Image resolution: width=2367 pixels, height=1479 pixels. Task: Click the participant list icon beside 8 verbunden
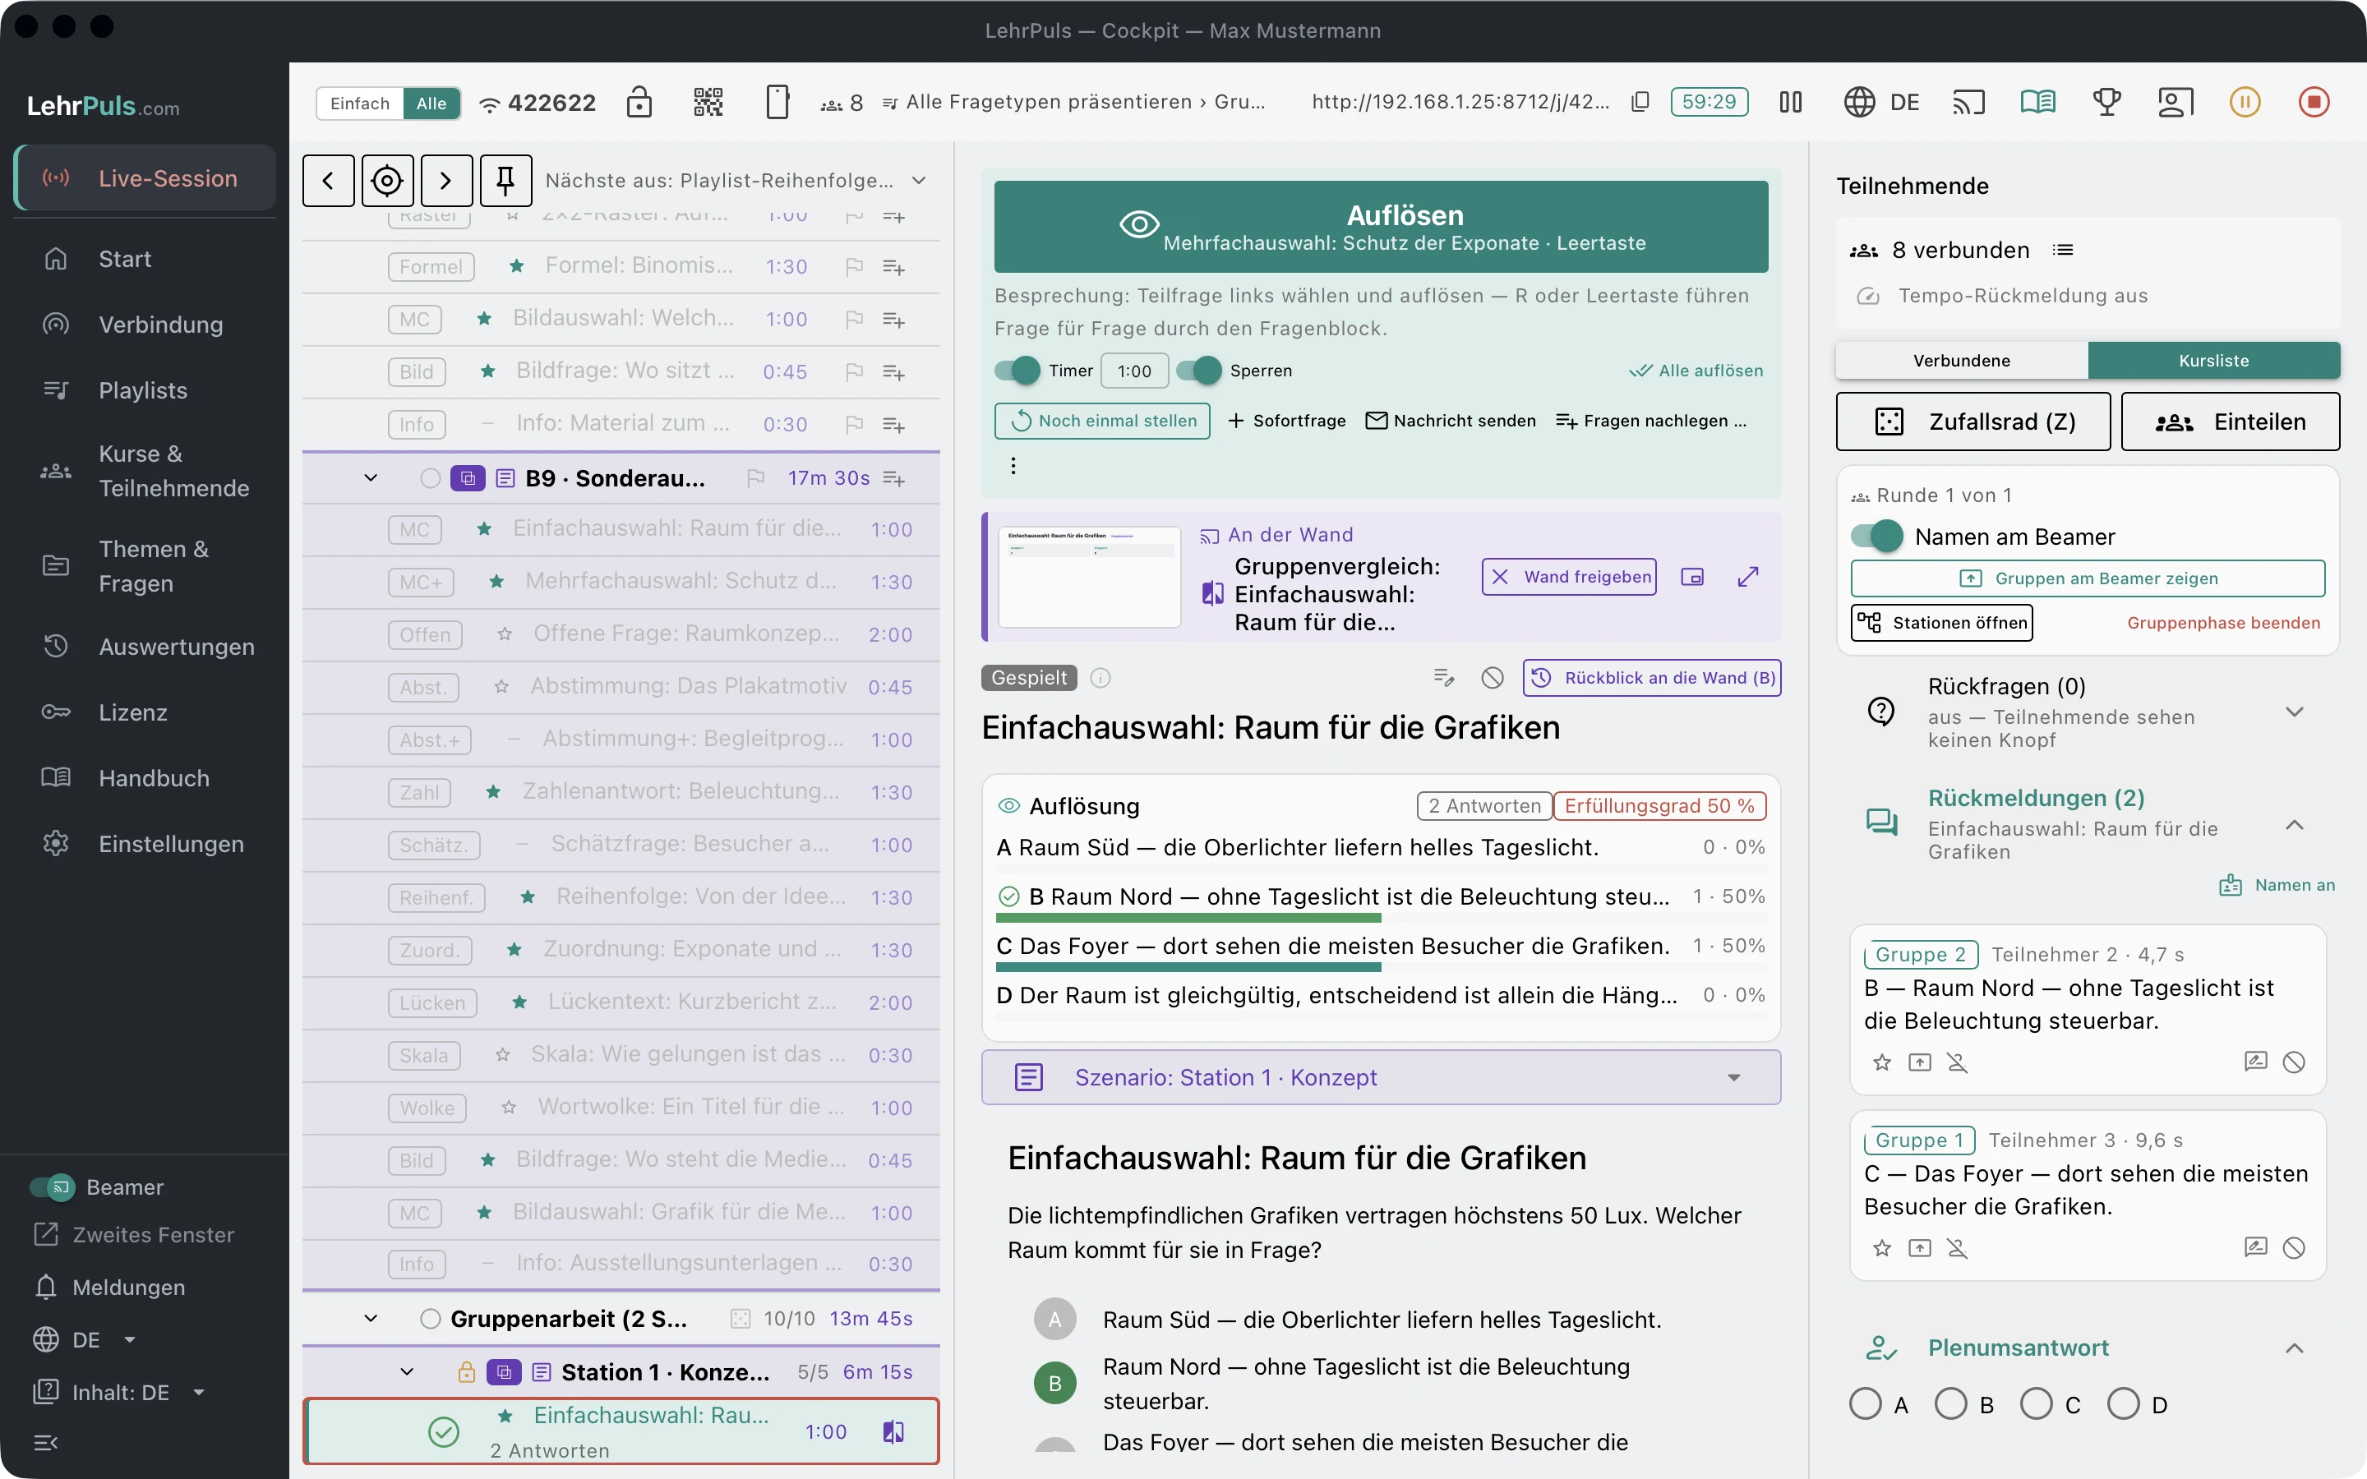click(2063, 251)
